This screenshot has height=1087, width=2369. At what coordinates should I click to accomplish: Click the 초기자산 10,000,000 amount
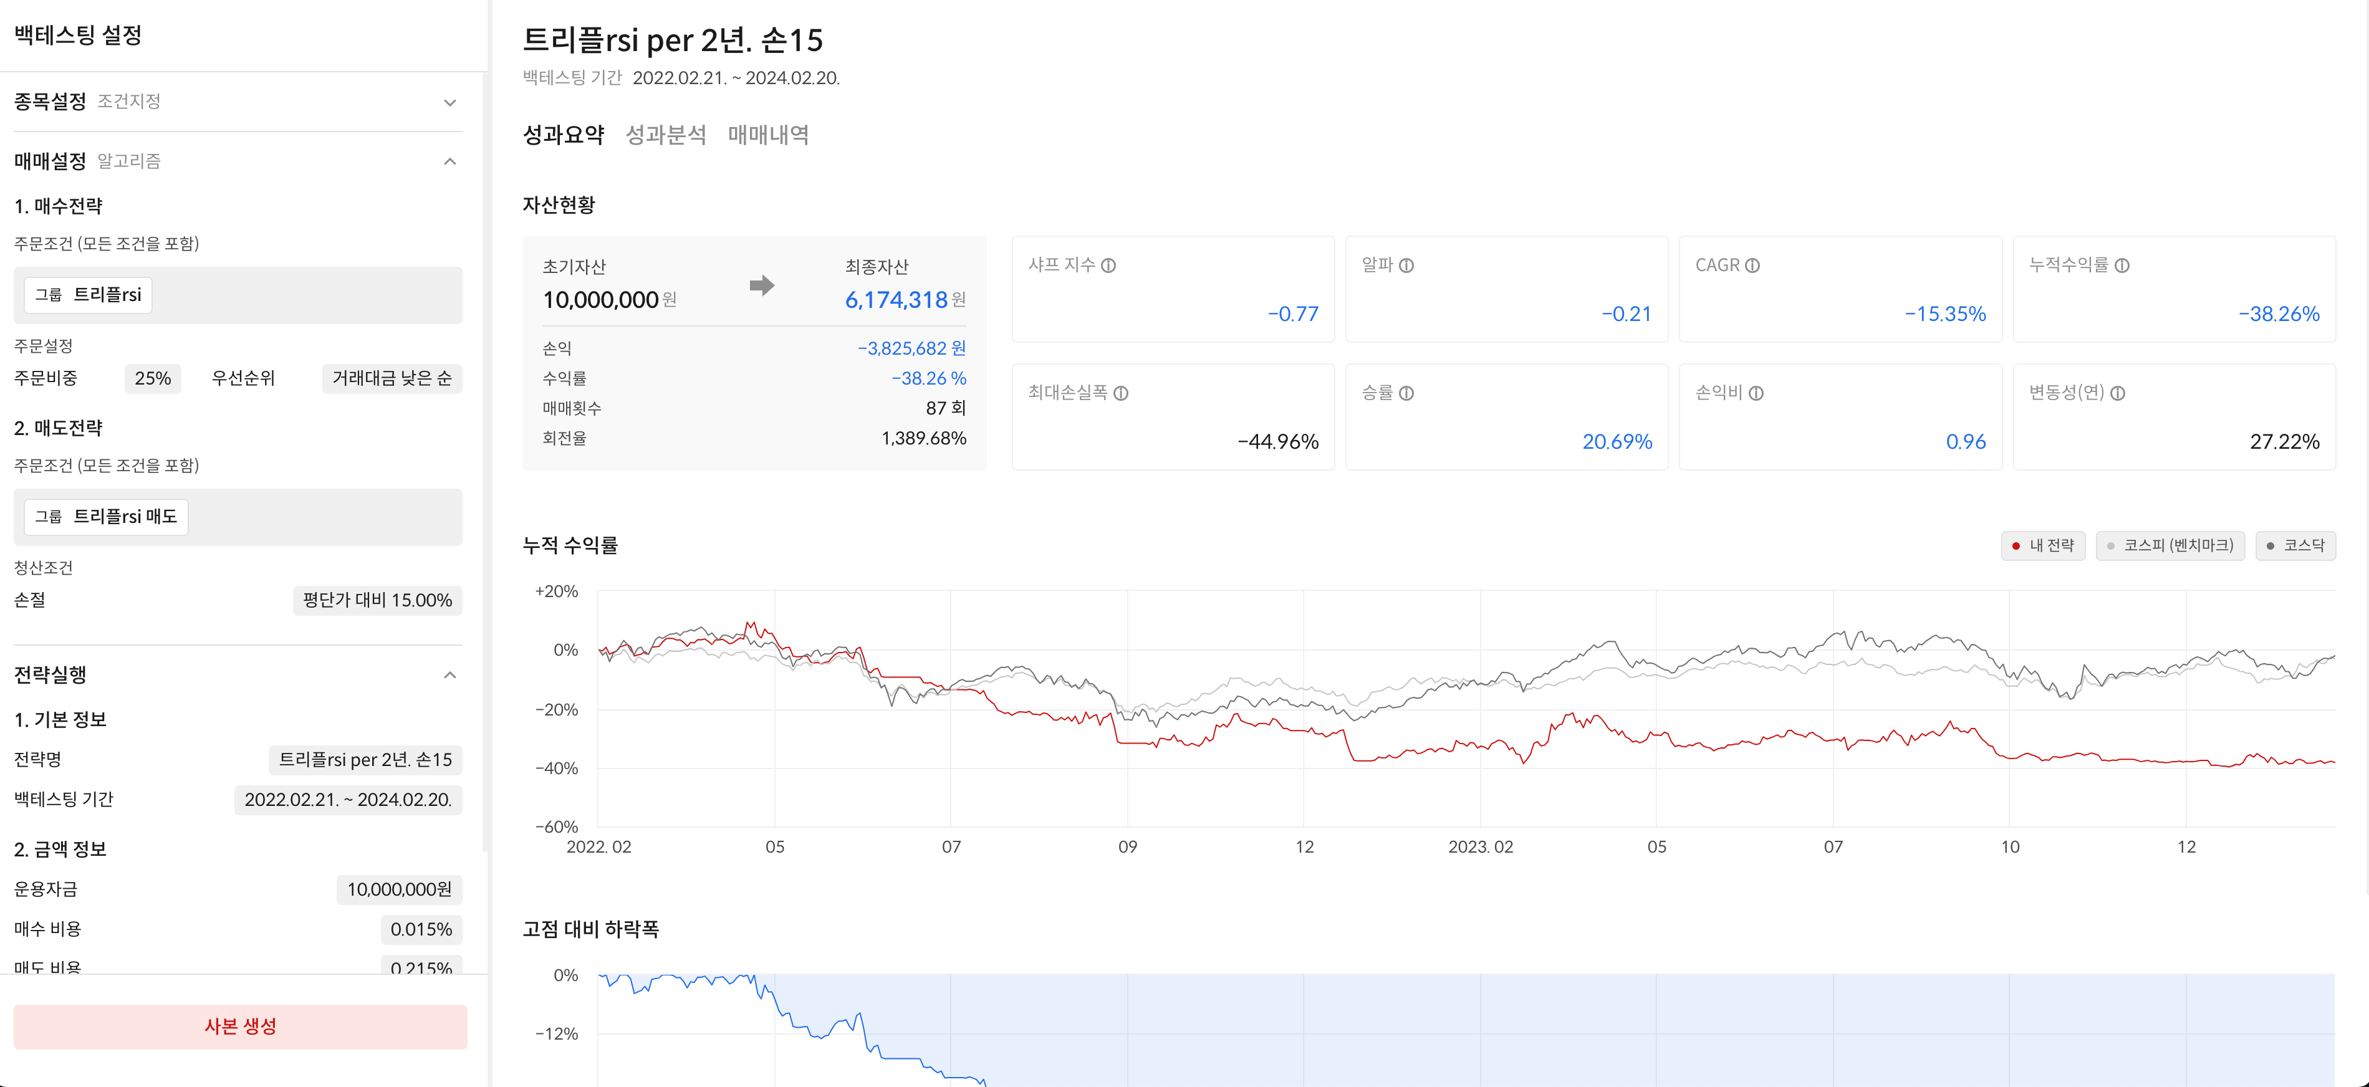[600, 300]
